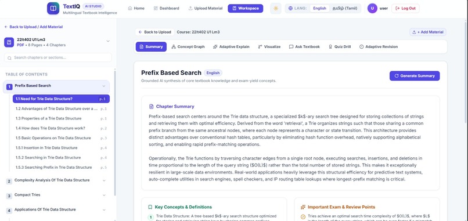Open Ask Textbook chat icon tab

coord(291,47)
